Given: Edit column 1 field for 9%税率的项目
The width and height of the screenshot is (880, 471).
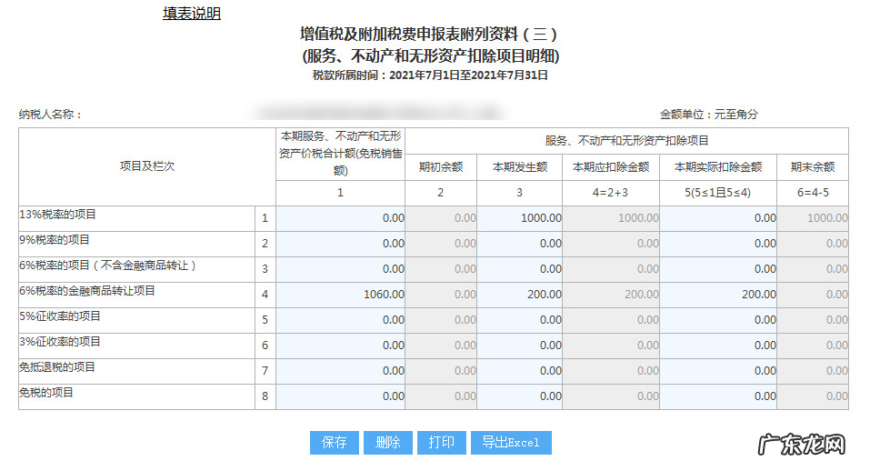Looking at the screenshot, I should 341,244.
